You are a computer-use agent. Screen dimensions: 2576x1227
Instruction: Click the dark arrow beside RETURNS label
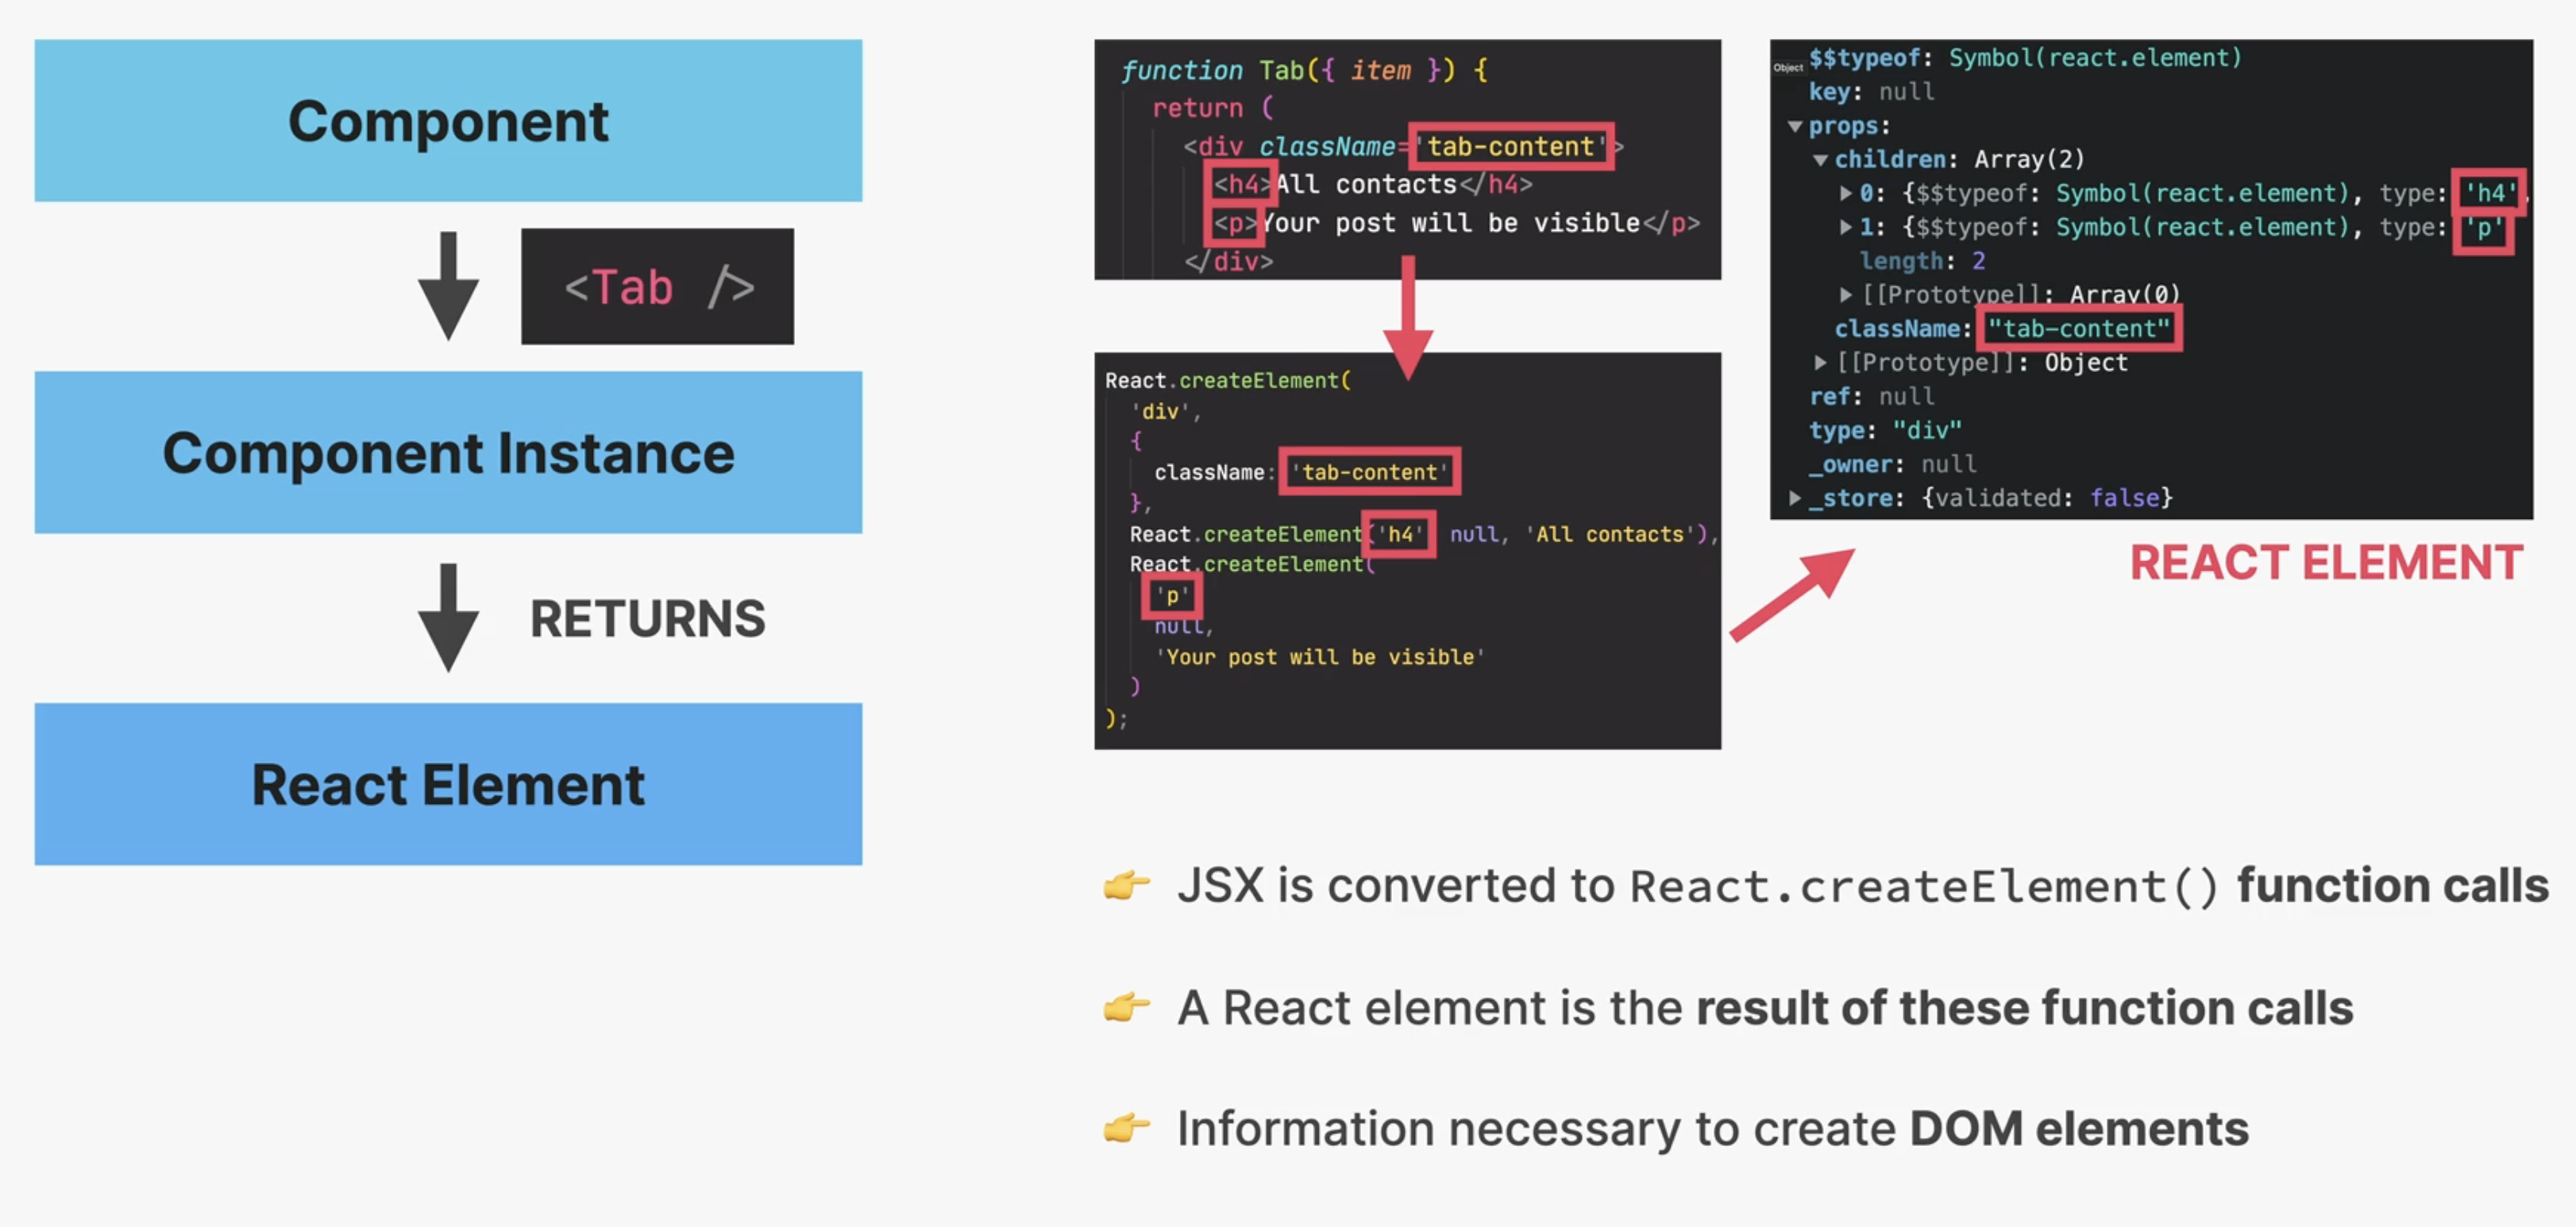[448, 617]
